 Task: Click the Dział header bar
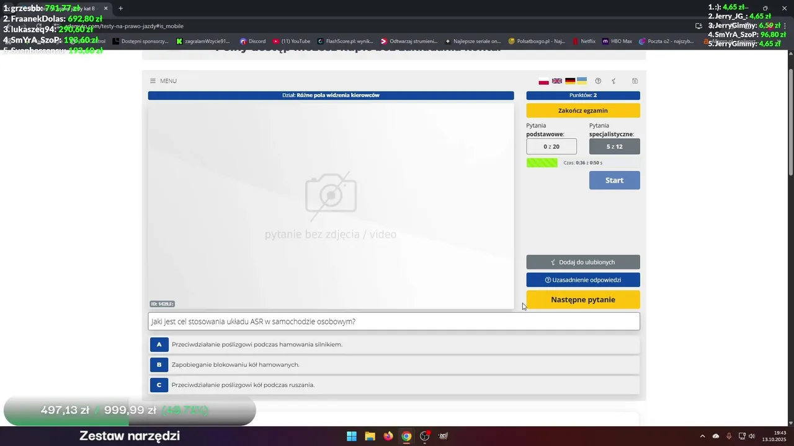331,95
